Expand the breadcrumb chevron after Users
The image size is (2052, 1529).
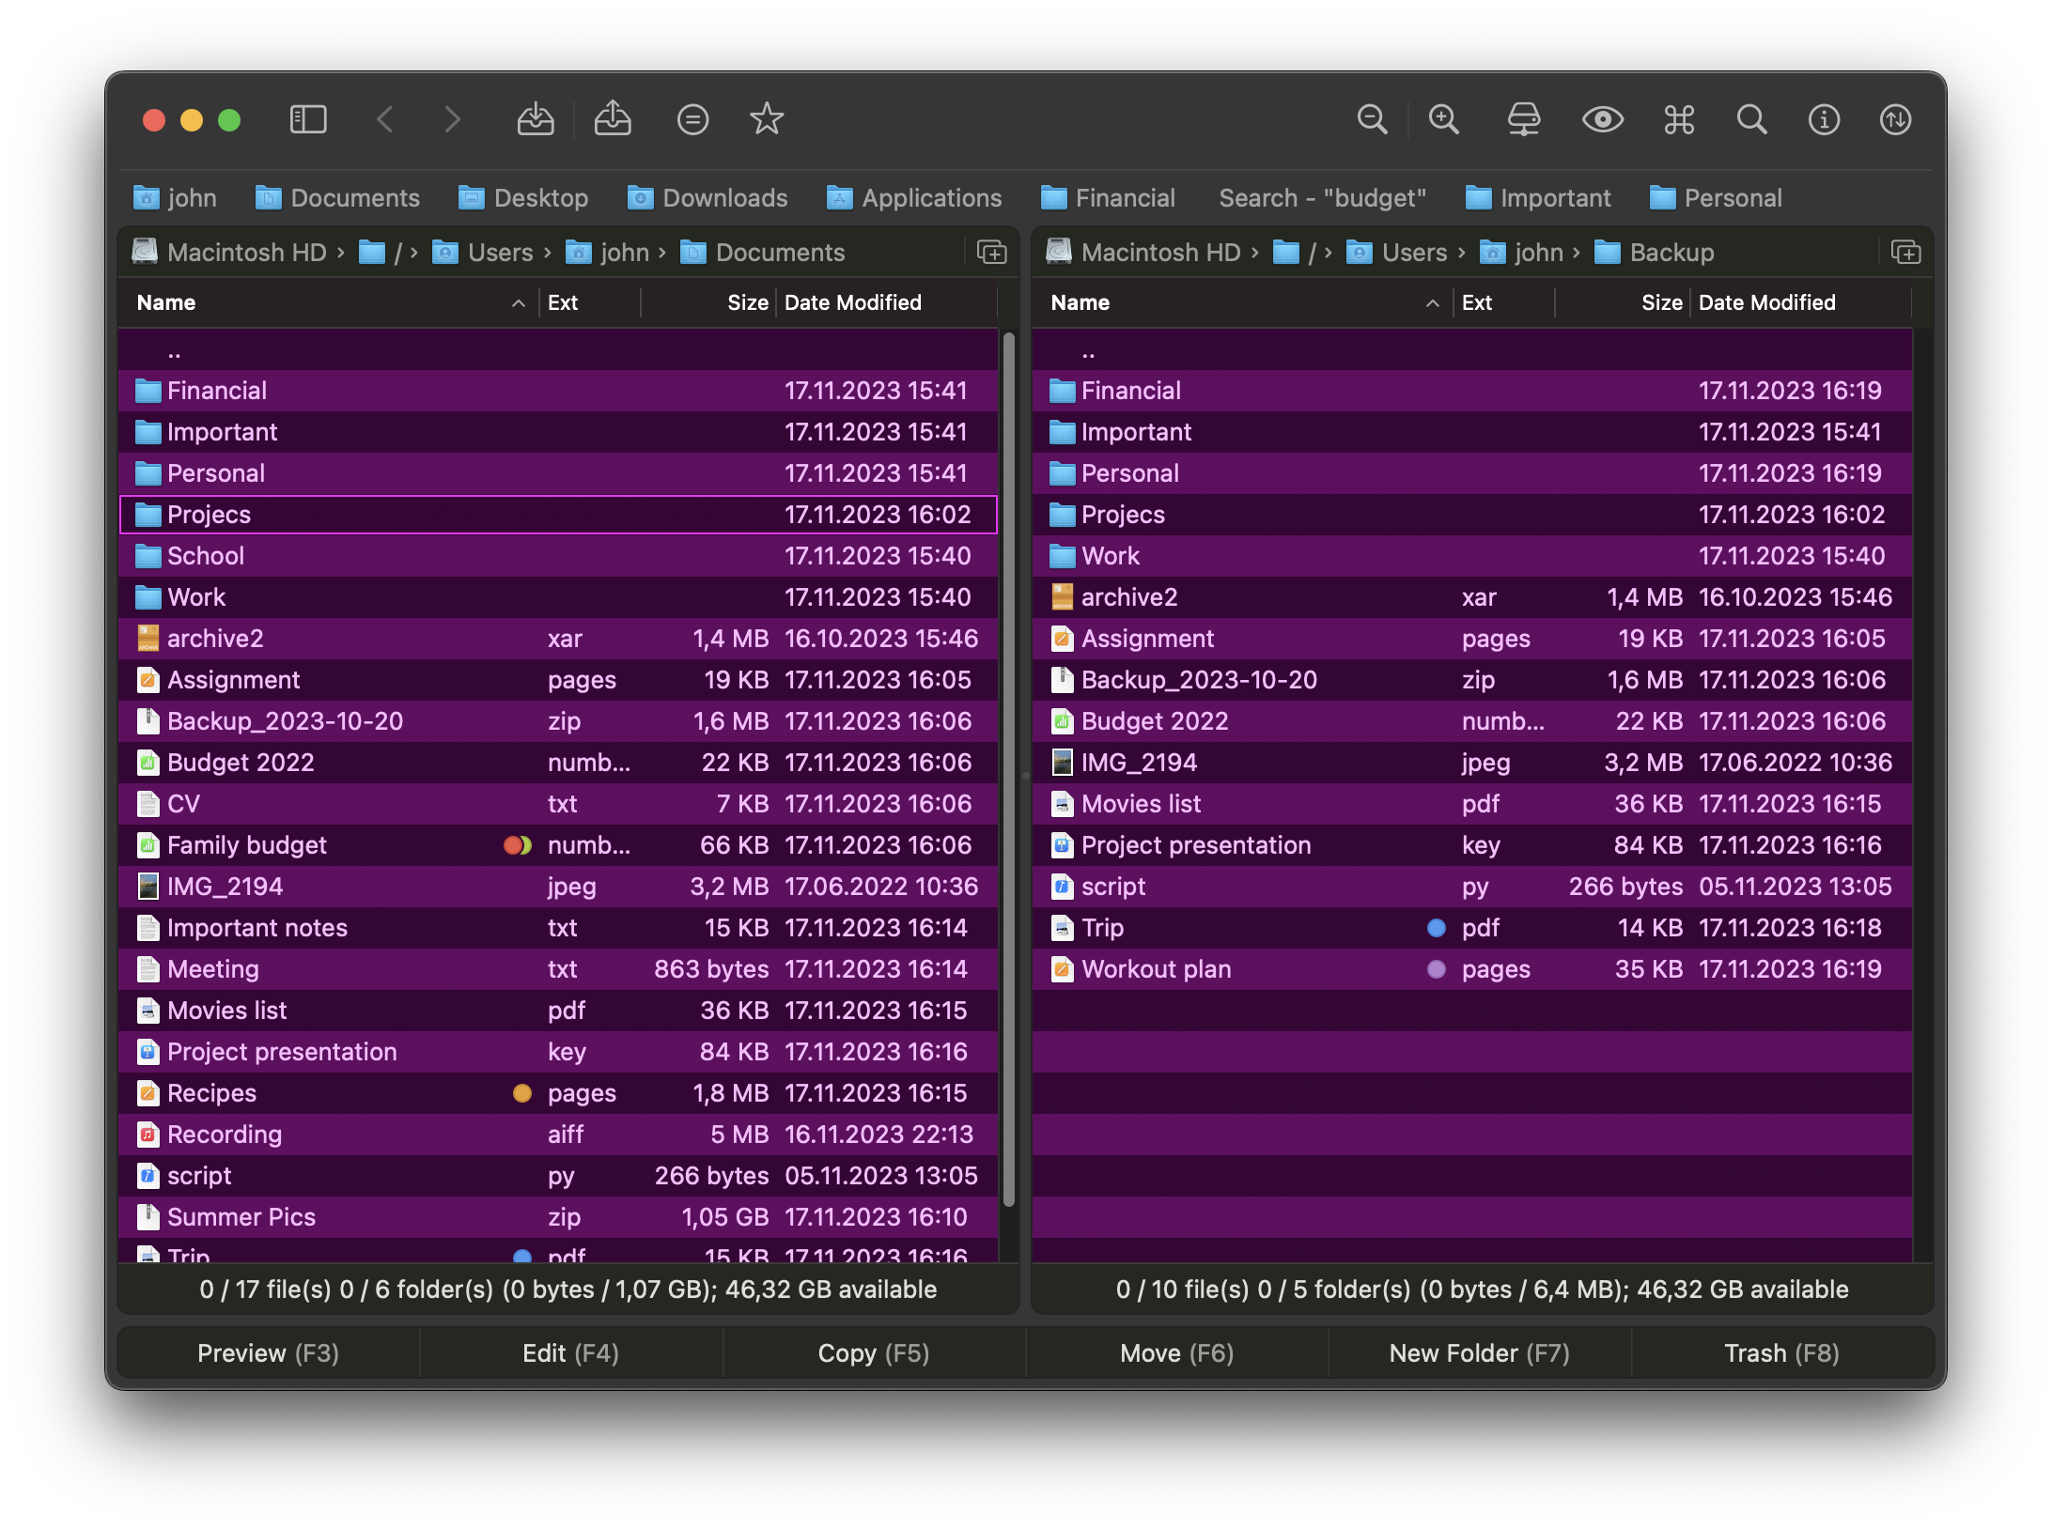(547, 252)
